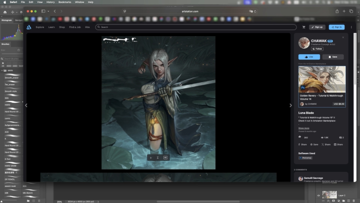Viewport: 360px width, 203px height.
Task: Click Safari sidebar toggle icon
Action: [43, 11]
